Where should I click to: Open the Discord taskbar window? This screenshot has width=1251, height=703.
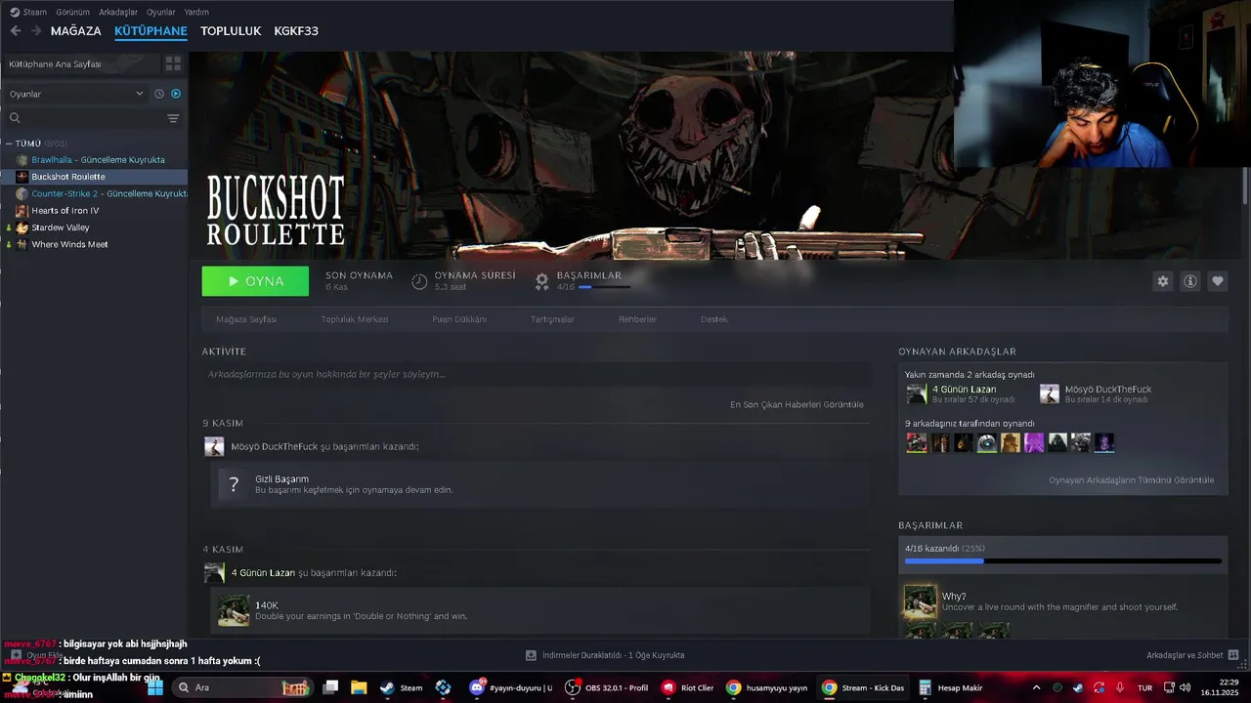511,687
